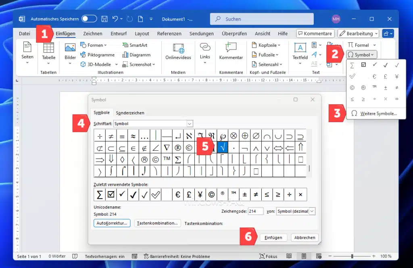The height and width of the screenshot is (268, 413).
Task: Insert Piktogramme icons
Action: click(x=98, y=55)
